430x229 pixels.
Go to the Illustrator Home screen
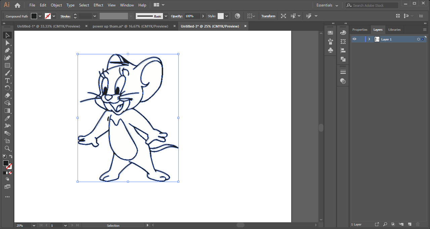17,5
